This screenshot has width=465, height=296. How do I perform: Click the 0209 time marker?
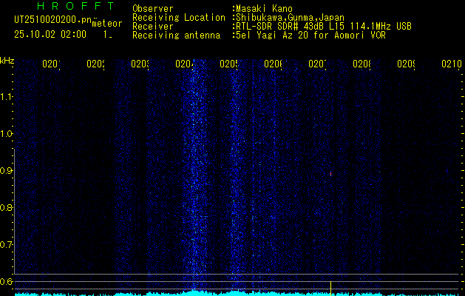pos(406,64)
